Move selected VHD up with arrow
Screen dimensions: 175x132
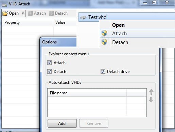(151, 92)
